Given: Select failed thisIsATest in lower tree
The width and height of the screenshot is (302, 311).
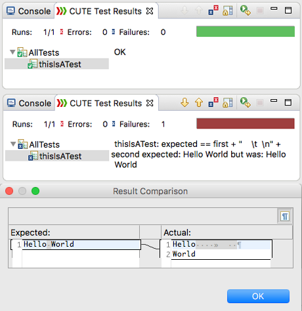Looking at the screenshot, I should pos(57,156).
